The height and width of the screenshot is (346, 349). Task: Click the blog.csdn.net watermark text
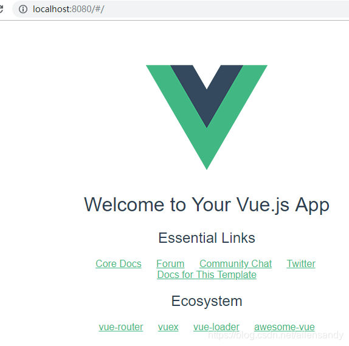[x=275, y=335]
